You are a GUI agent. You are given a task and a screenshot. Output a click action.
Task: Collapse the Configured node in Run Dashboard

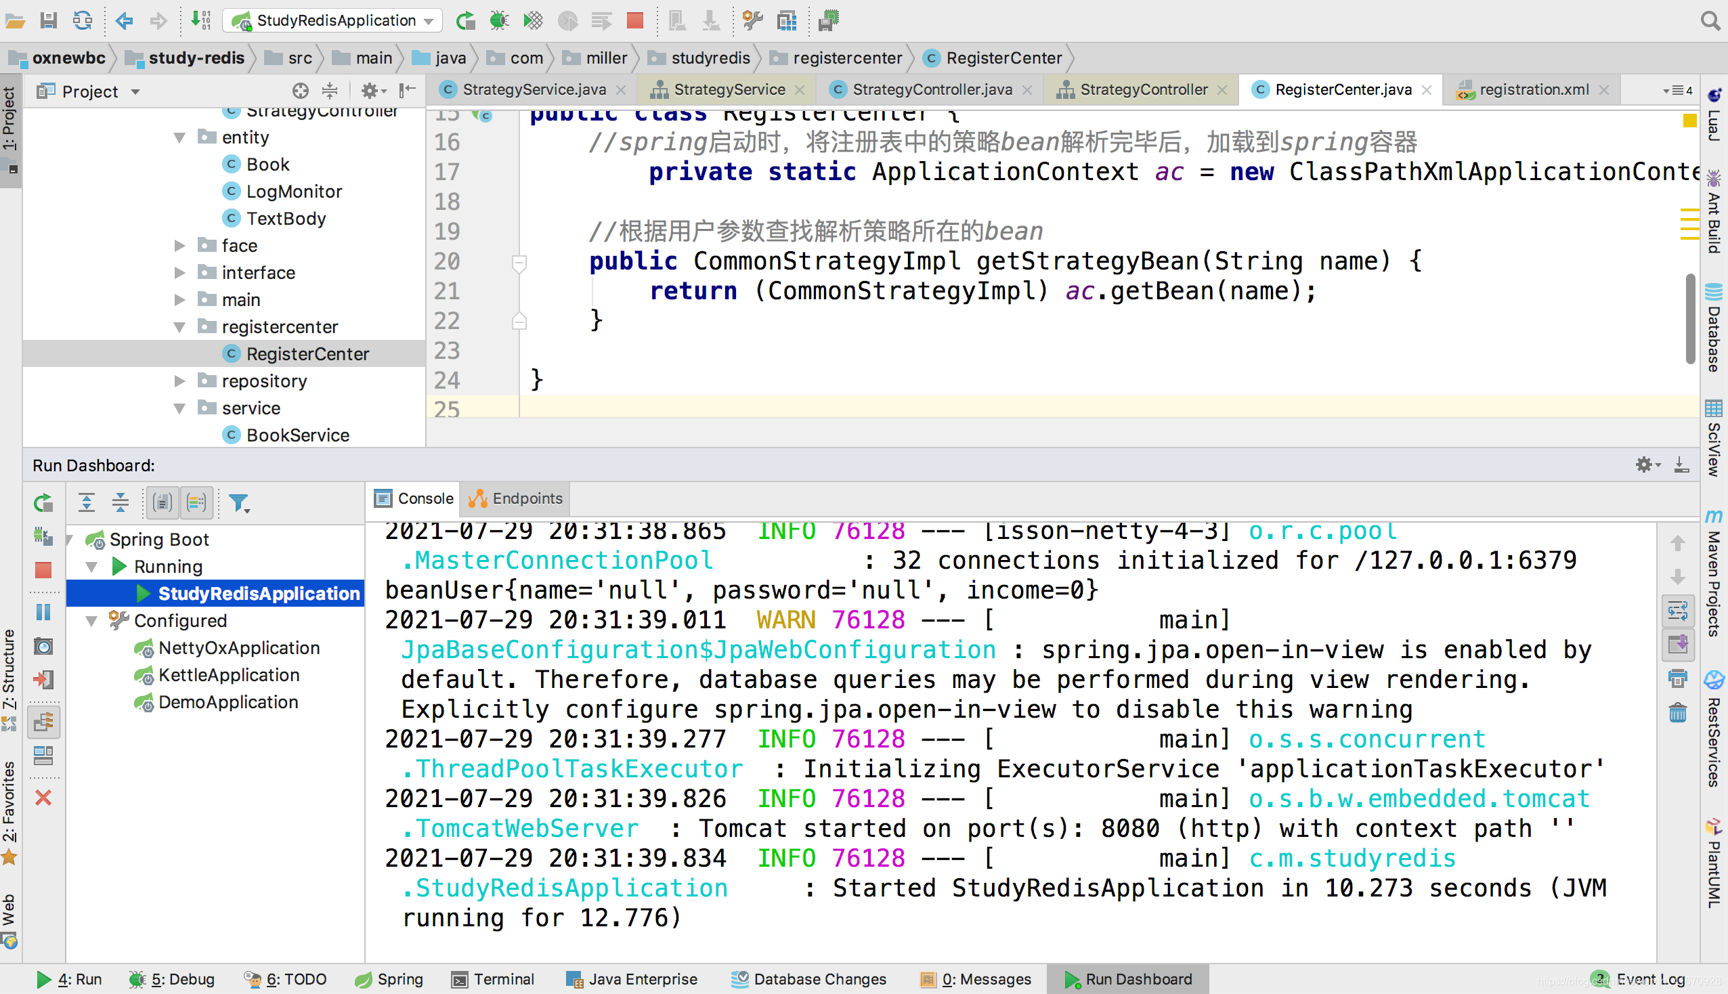click(x=91, y=620)
